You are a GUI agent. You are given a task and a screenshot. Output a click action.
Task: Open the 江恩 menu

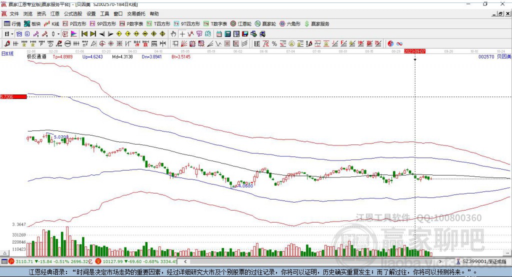(55, 14)
